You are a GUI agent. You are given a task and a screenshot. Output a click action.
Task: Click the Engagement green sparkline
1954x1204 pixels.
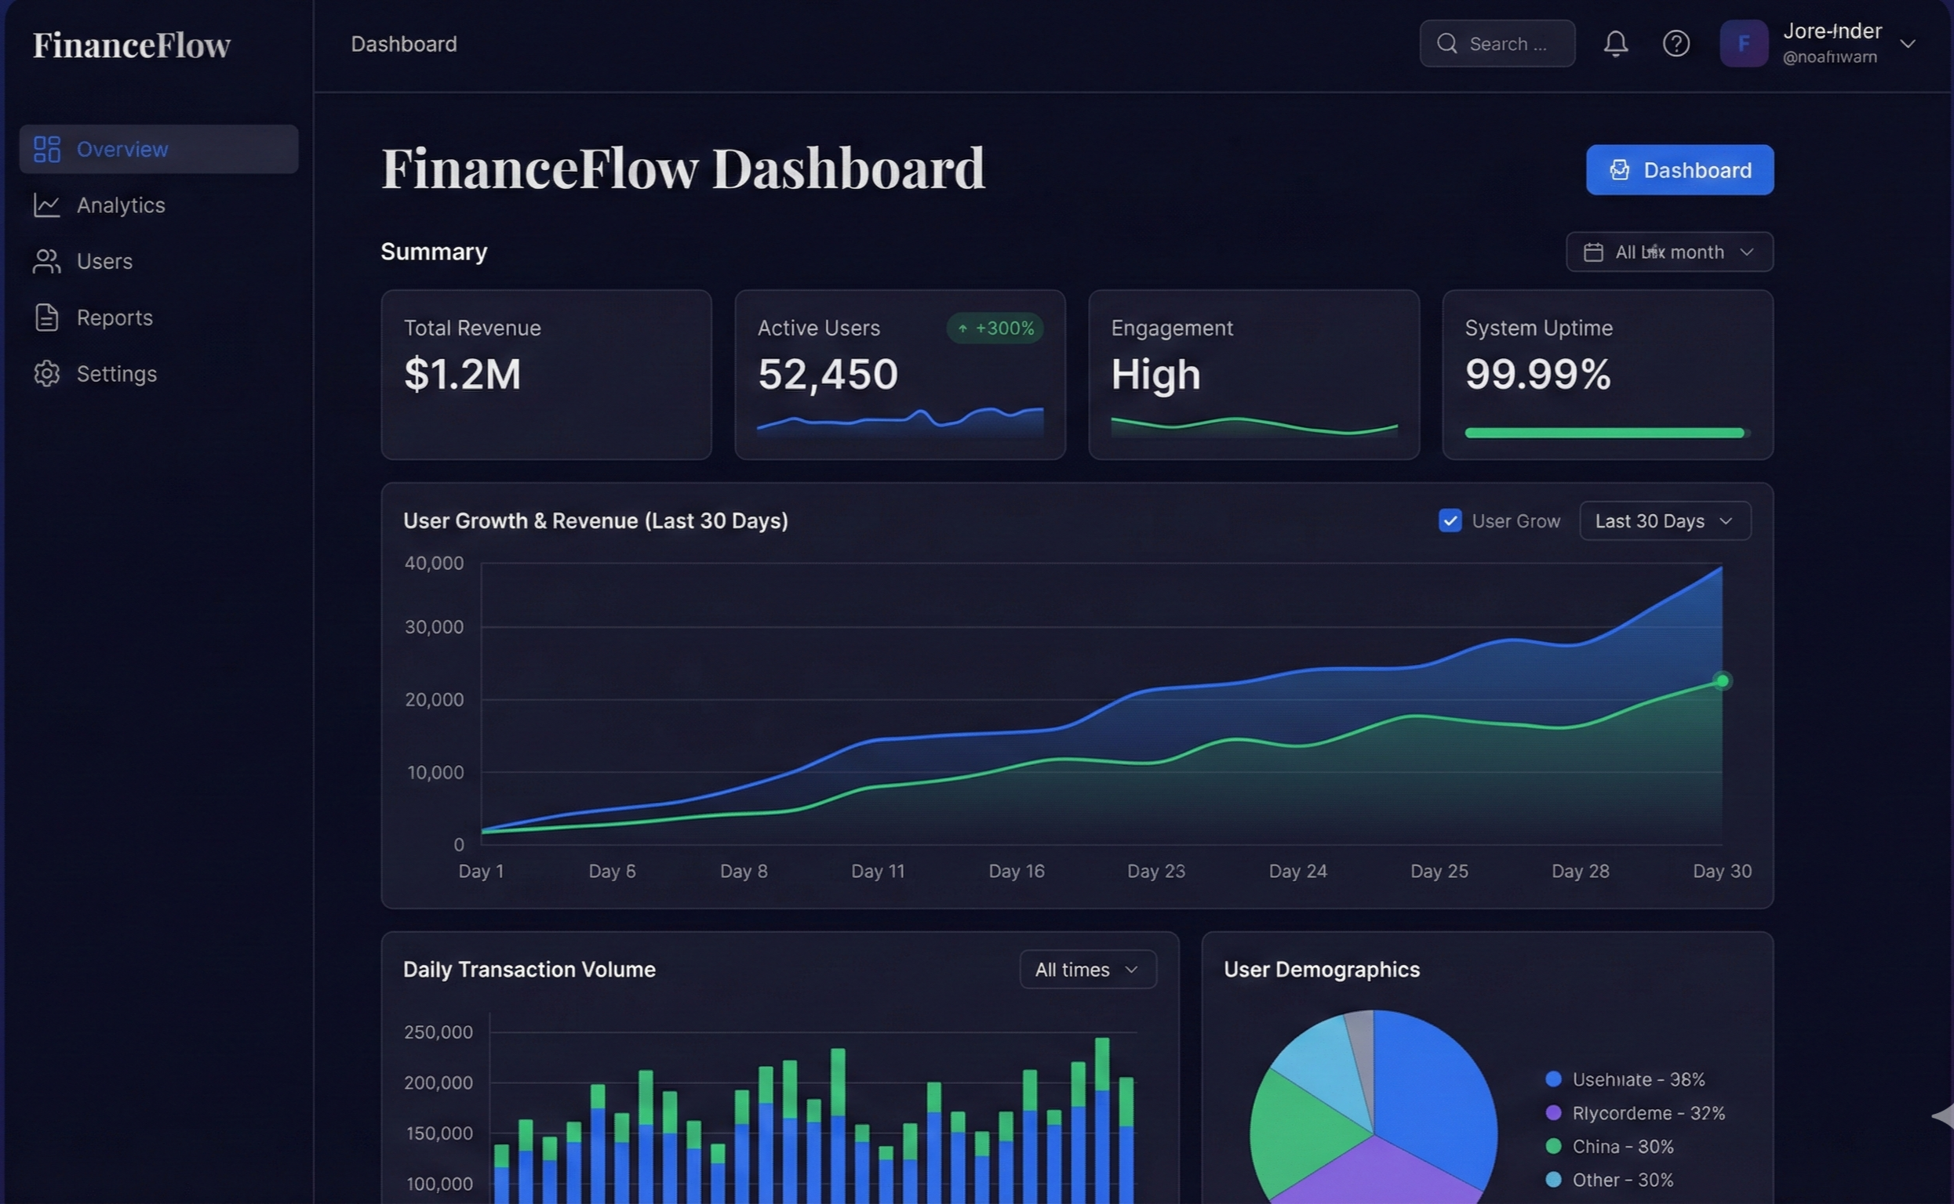[1254, 426]
